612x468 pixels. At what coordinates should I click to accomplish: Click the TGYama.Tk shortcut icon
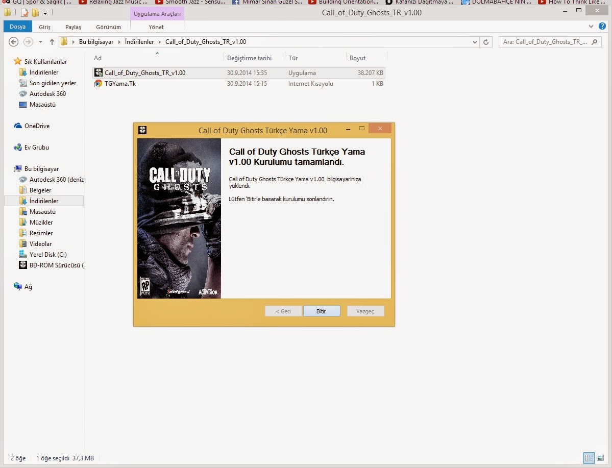[99, 84]
